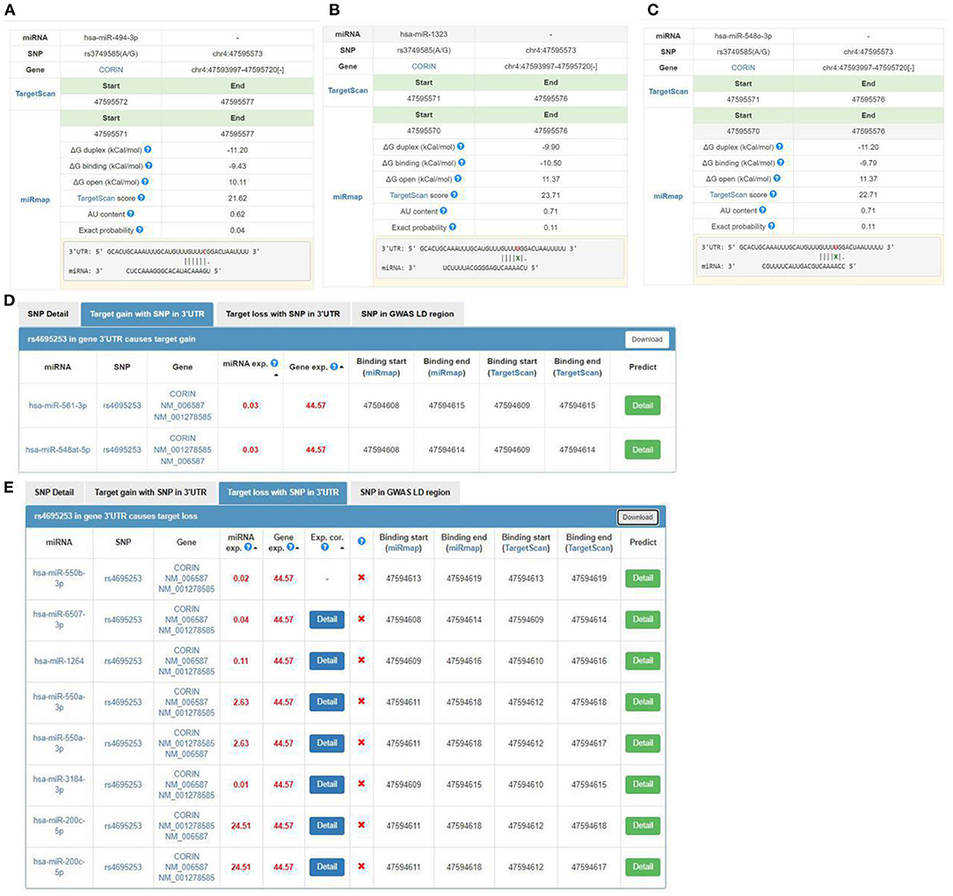Select the hsa-miR-548o-3p name in panel C
The image size is (953, 896).
tap(743, 36)
